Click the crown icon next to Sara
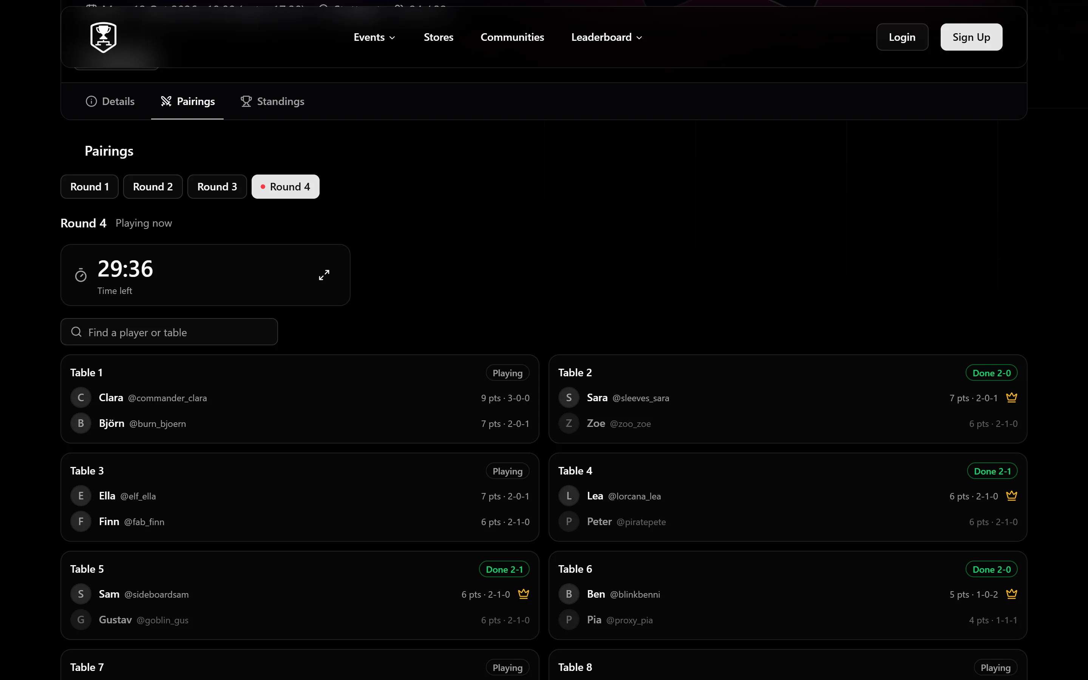 coord(1012,397)
